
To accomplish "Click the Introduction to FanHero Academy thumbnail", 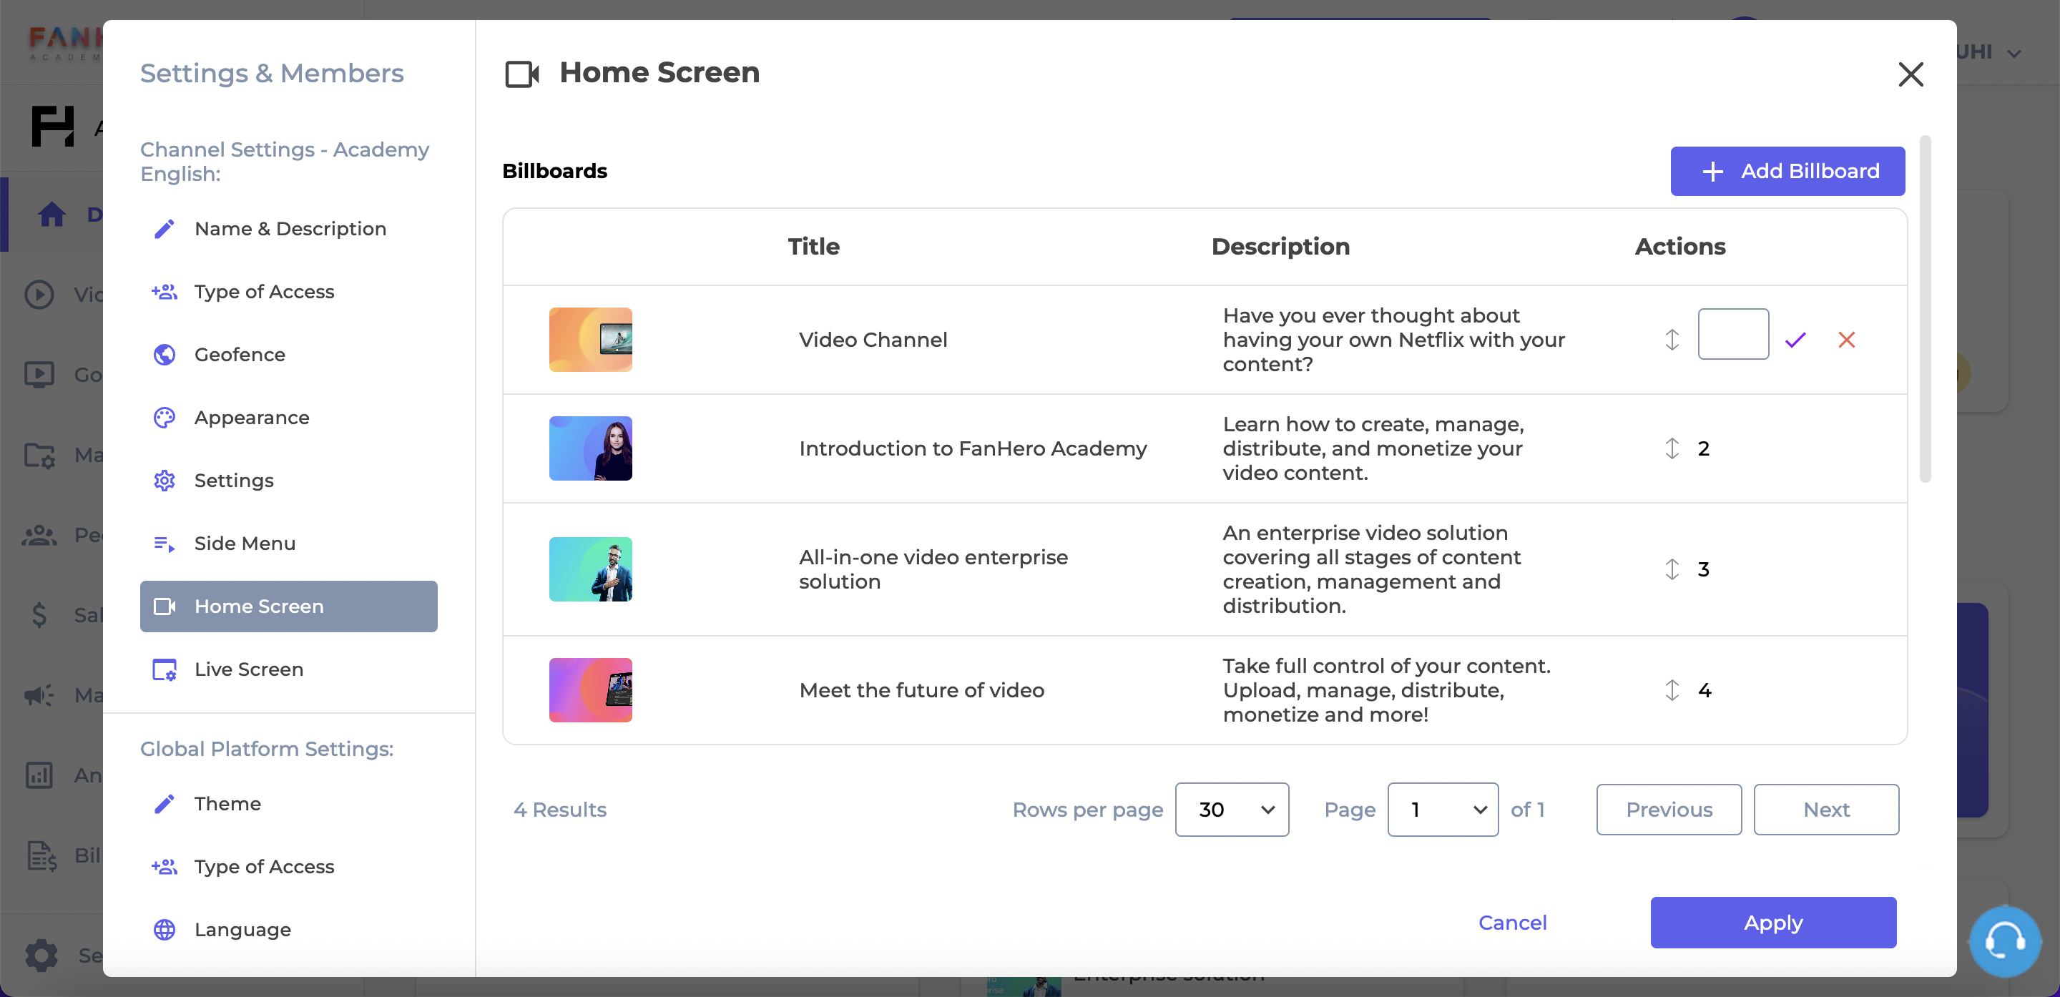I will pos(590,448).
